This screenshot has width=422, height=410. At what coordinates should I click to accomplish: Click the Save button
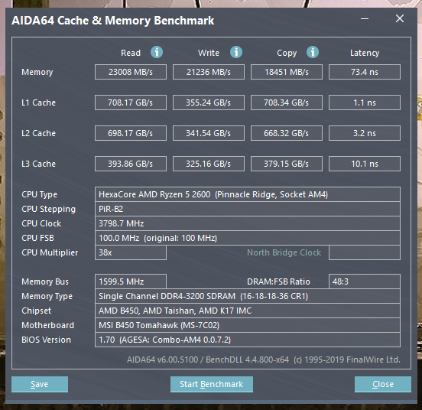click(40, 384)
